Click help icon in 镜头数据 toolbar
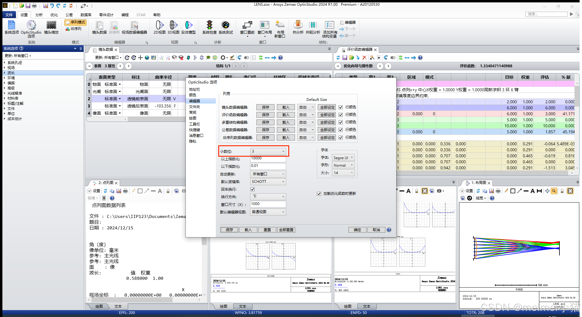 click(x=280, y=58)
